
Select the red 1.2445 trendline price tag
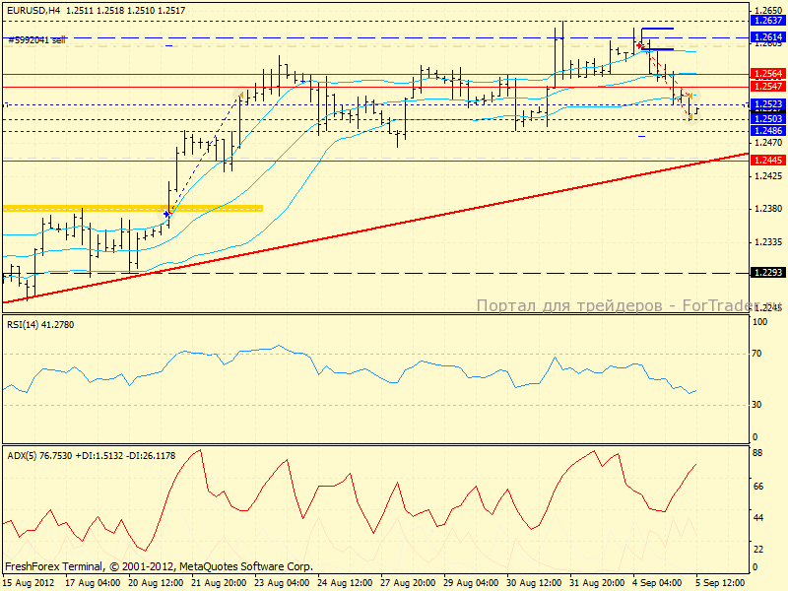coord(767,160)
